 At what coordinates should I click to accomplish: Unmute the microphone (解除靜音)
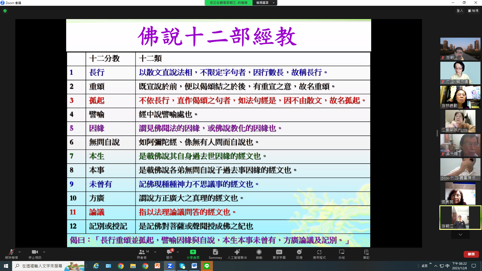[11, 252]
